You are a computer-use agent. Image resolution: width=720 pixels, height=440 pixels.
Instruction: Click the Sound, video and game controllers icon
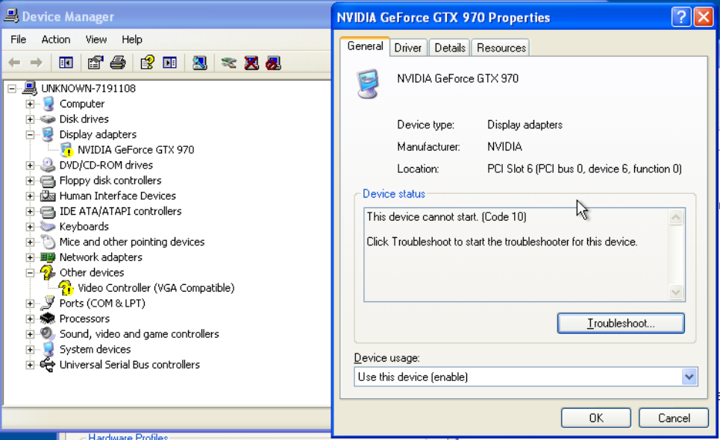click(x=48, y=334)
